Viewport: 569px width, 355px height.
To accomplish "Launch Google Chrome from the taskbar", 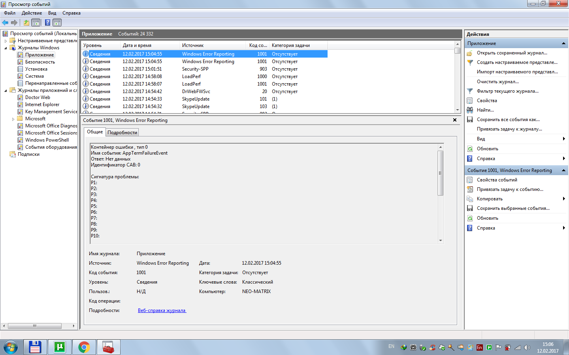I will (x=84, y=347).
